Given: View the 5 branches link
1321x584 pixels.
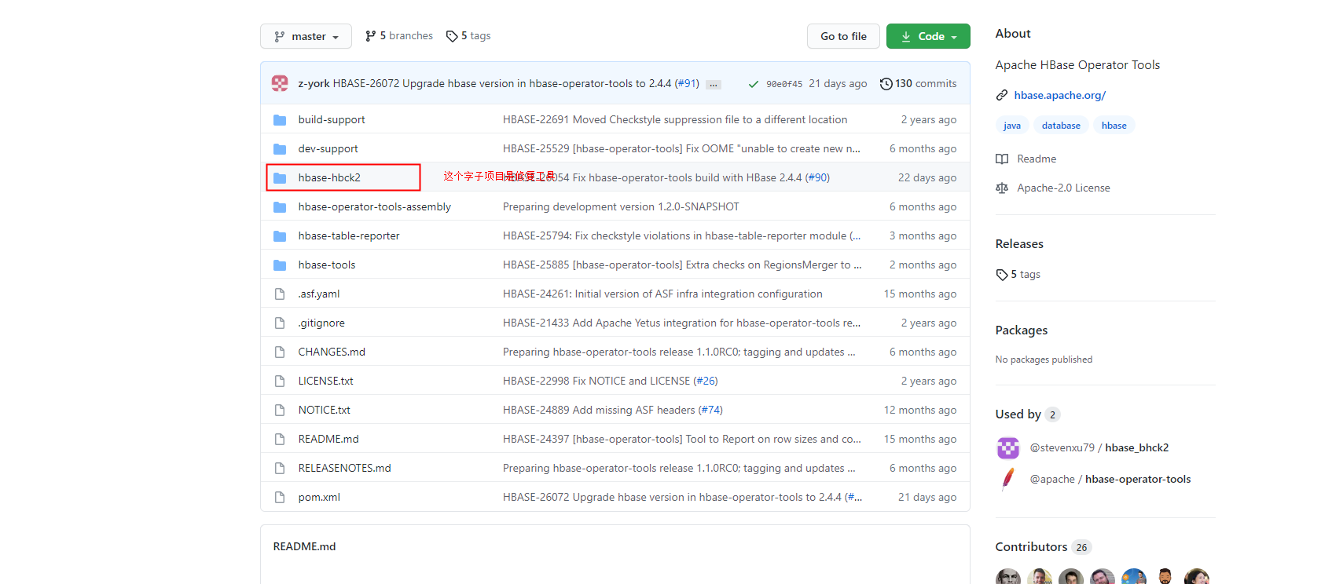Looking at the screenshot, I should pos(399,36).
